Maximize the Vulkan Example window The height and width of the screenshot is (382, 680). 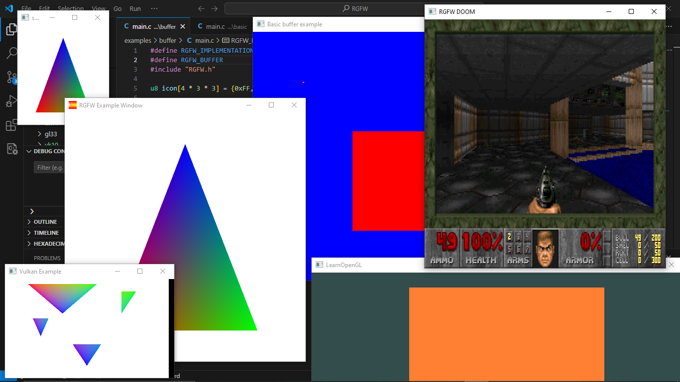pyautogui.click(x=140, y=271)
